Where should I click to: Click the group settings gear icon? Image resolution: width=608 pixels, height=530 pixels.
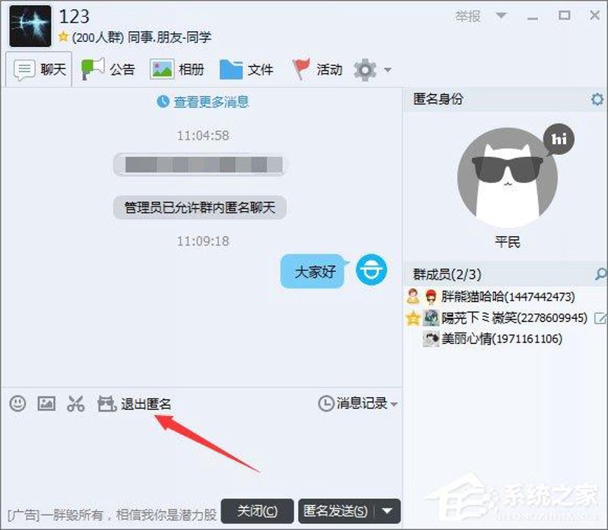coord(365,70)
